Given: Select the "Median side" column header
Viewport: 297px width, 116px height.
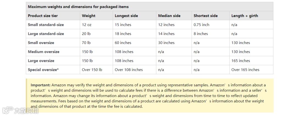Looking at the screenshot, I should coord(169,16).
